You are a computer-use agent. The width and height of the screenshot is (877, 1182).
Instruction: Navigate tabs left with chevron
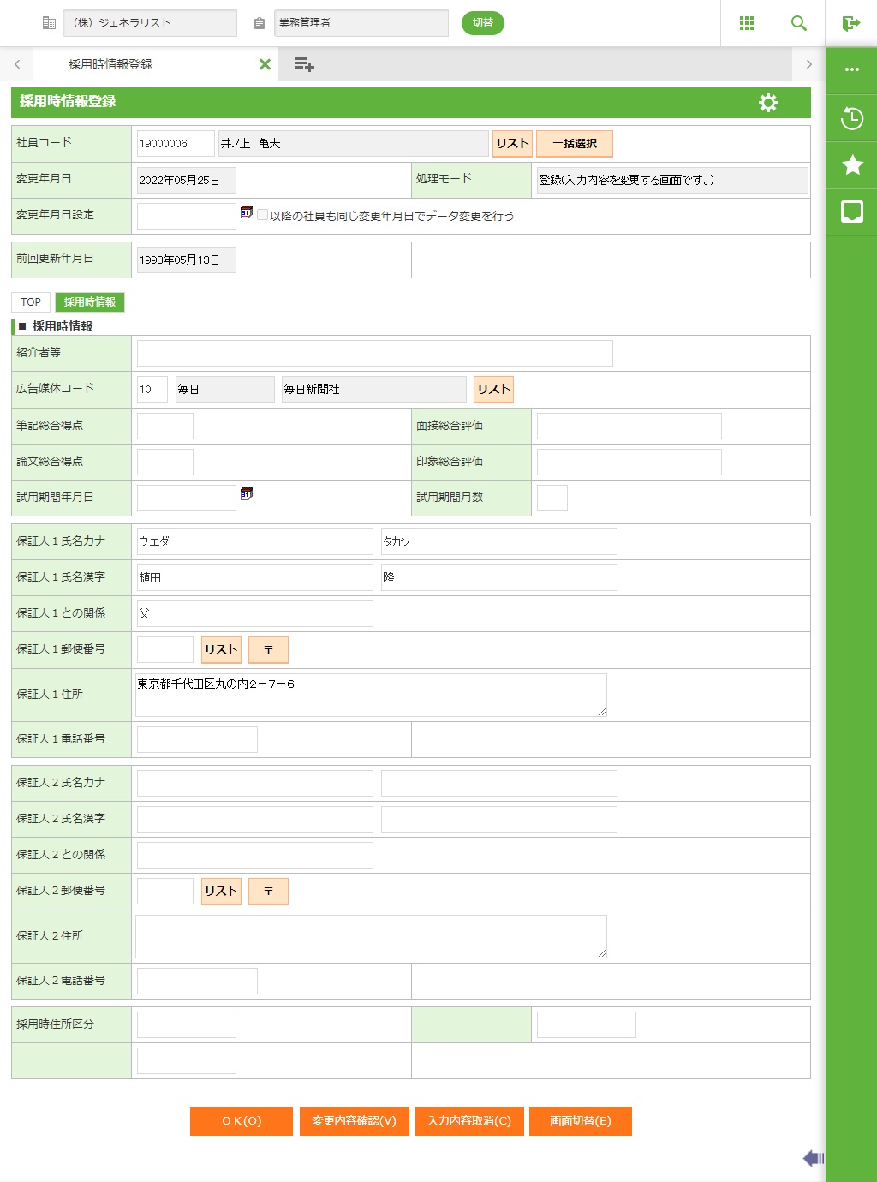pos(17,64)
